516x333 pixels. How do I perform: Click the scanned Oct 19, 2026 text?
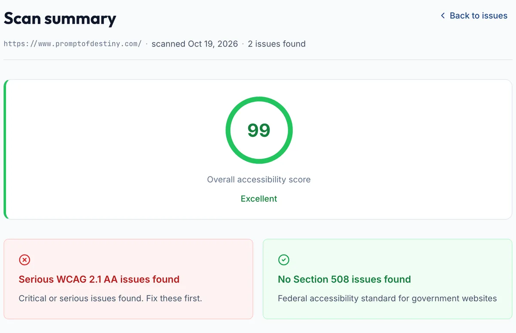(195, 44)
